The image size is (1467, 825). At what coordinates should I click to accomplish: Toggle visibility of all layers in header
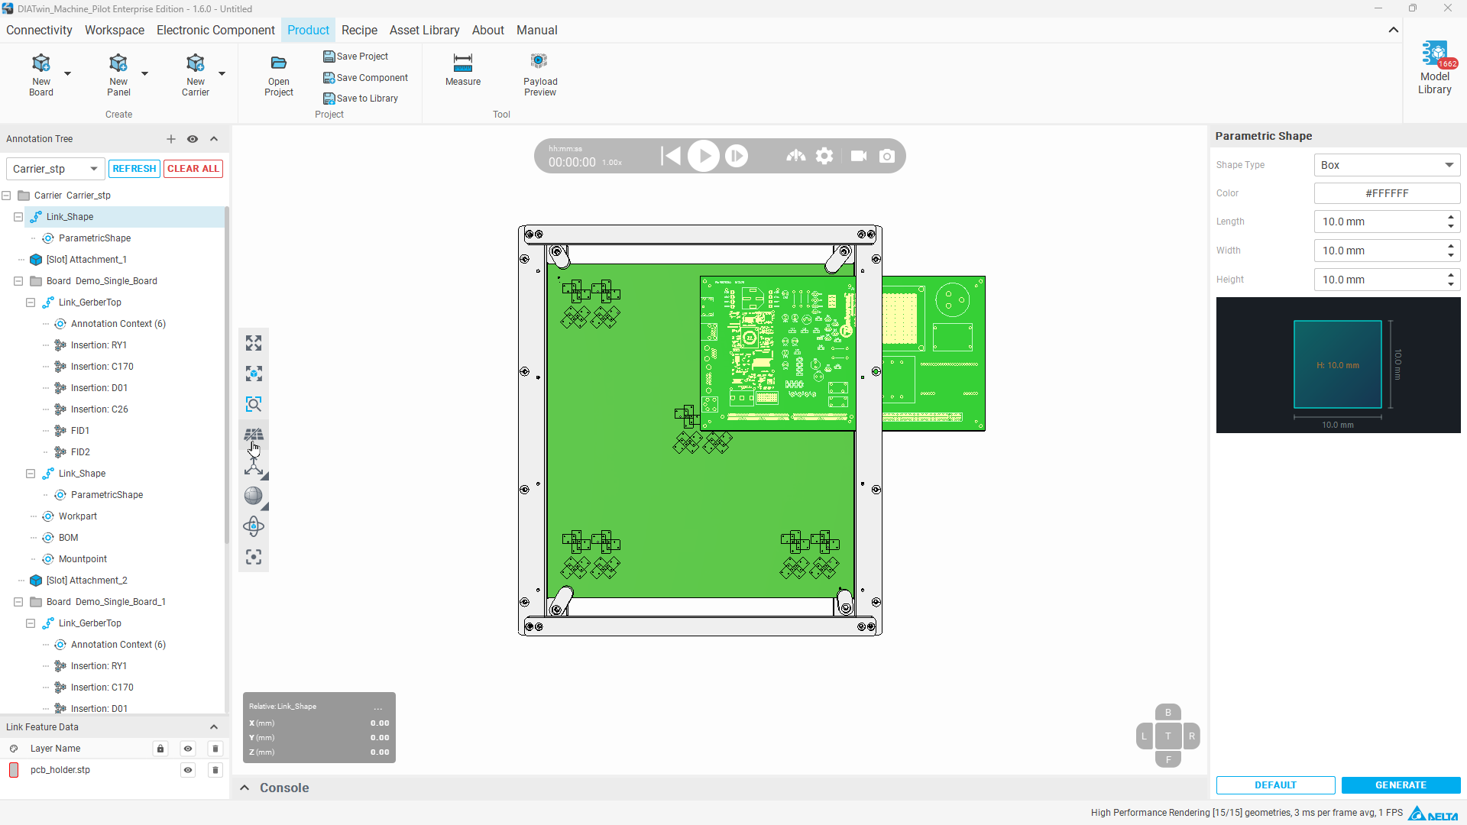[188, 749]
